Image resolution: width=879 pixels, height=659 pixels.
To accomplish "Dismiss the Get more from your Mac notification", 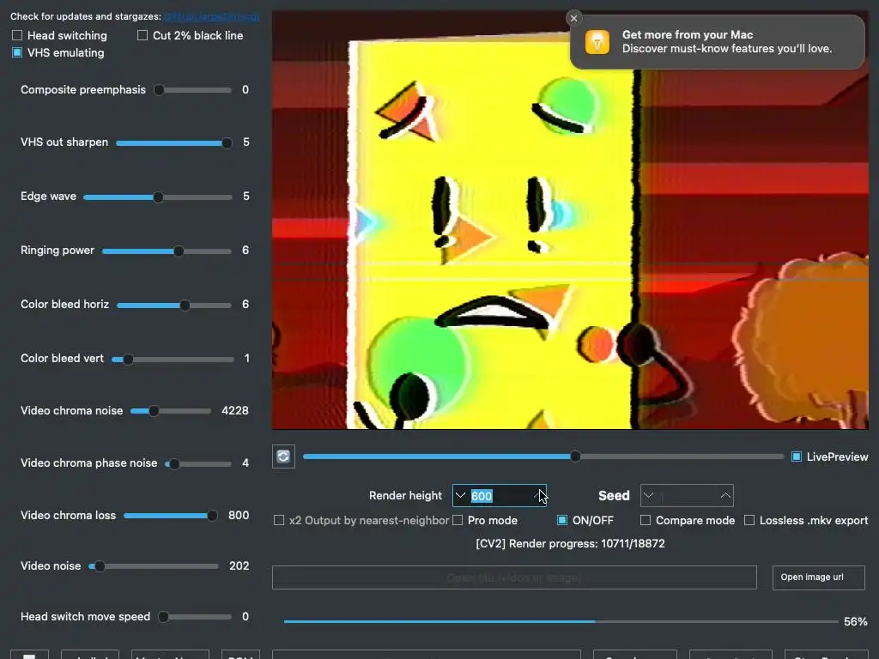I will pos(573,19).
